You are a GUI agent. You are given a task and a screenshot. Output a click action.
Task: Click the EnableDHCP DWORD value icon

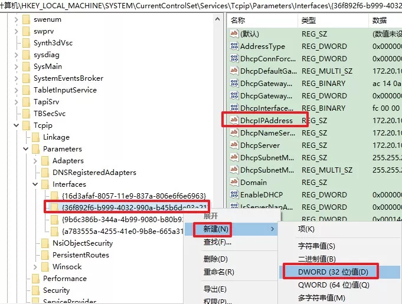(234, 195)
